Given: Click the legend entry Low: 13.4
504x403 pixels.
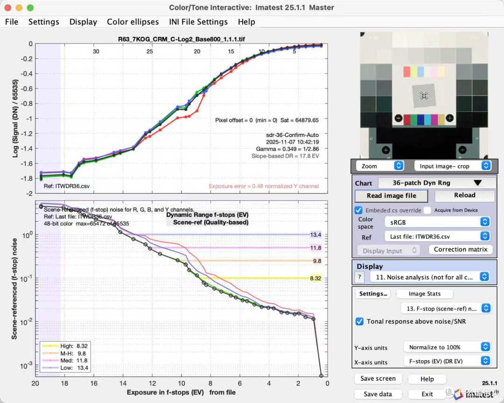Looking at the screenshot, I should click(x=65, y=368).
